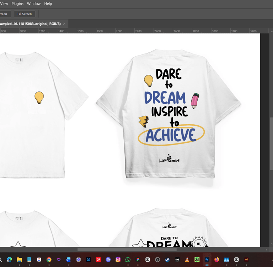273x267 pixels.
Task: Open the Plugins menu
Action: click(x=17, y=4)
